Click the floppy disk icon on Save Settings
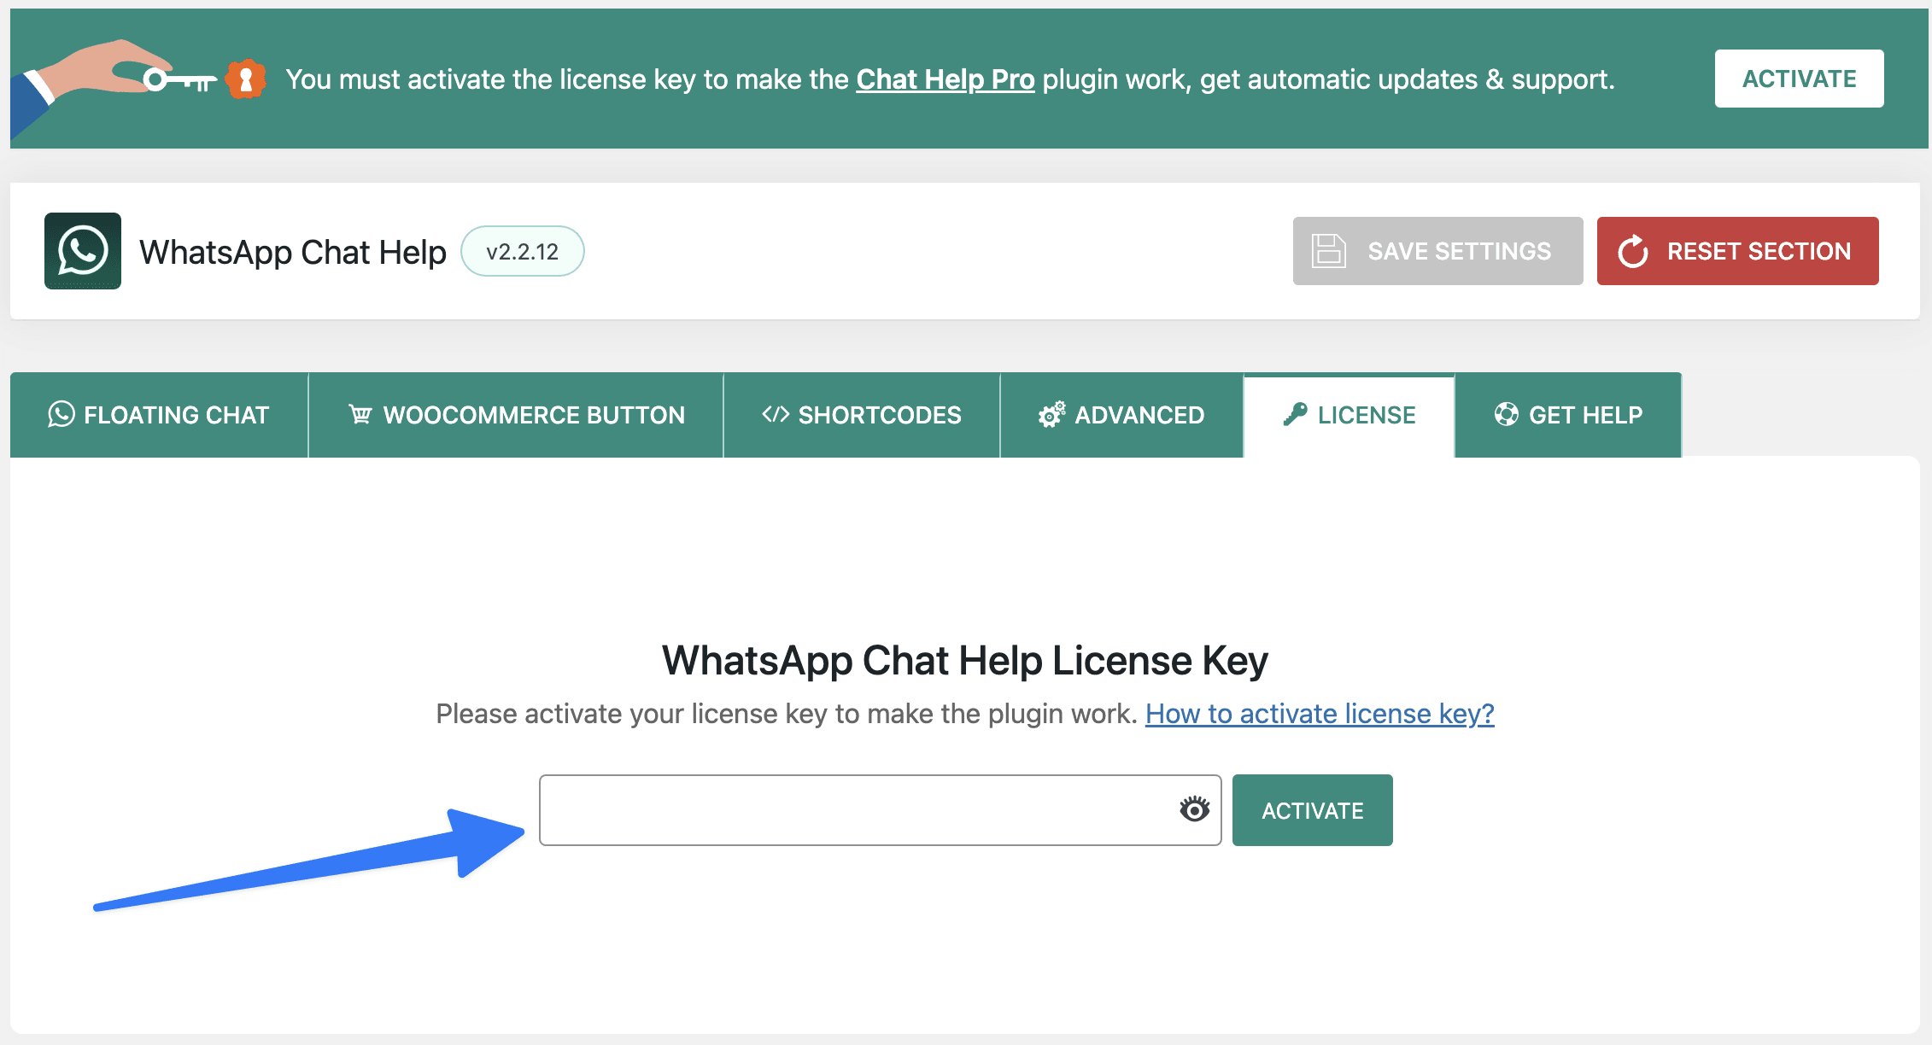Viewport: 1932px width, 1045px height. coord(1329,251)
